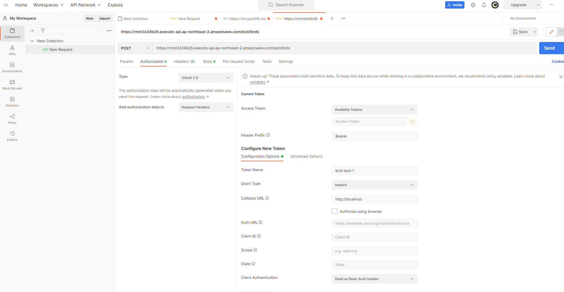Click the Search Postman field
Viewport: 564px width, 292px height.
pyautogui.click(x=286, y=5)
